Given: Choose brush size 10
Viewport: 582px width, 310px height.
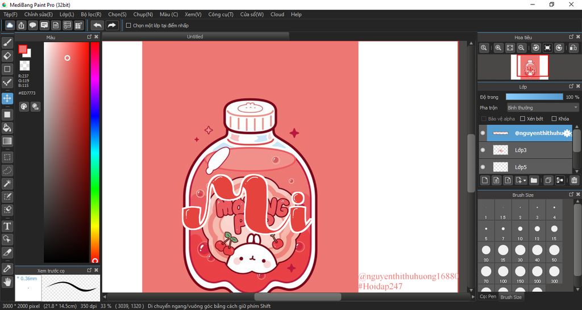Looking at the screenshot, I should coord(520,232).
